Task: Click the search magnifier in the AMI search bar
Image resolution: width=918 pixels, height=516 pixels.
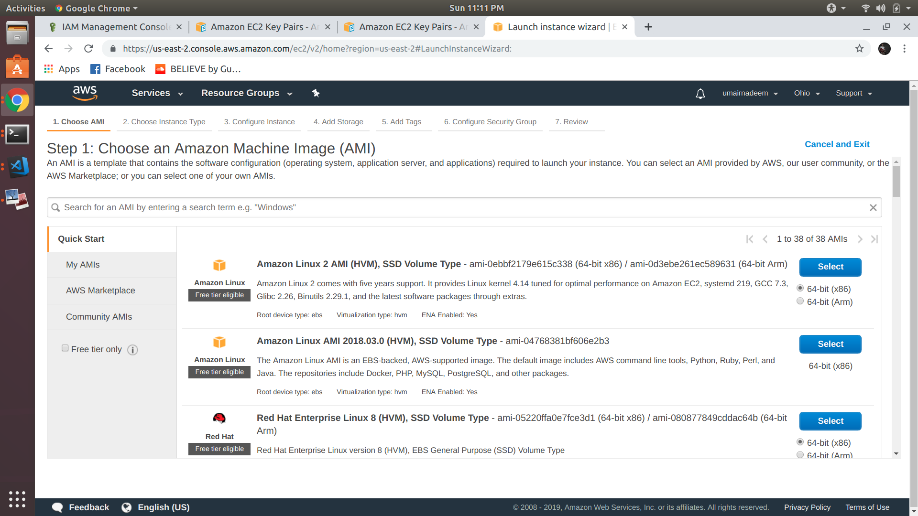Action: 56,207
